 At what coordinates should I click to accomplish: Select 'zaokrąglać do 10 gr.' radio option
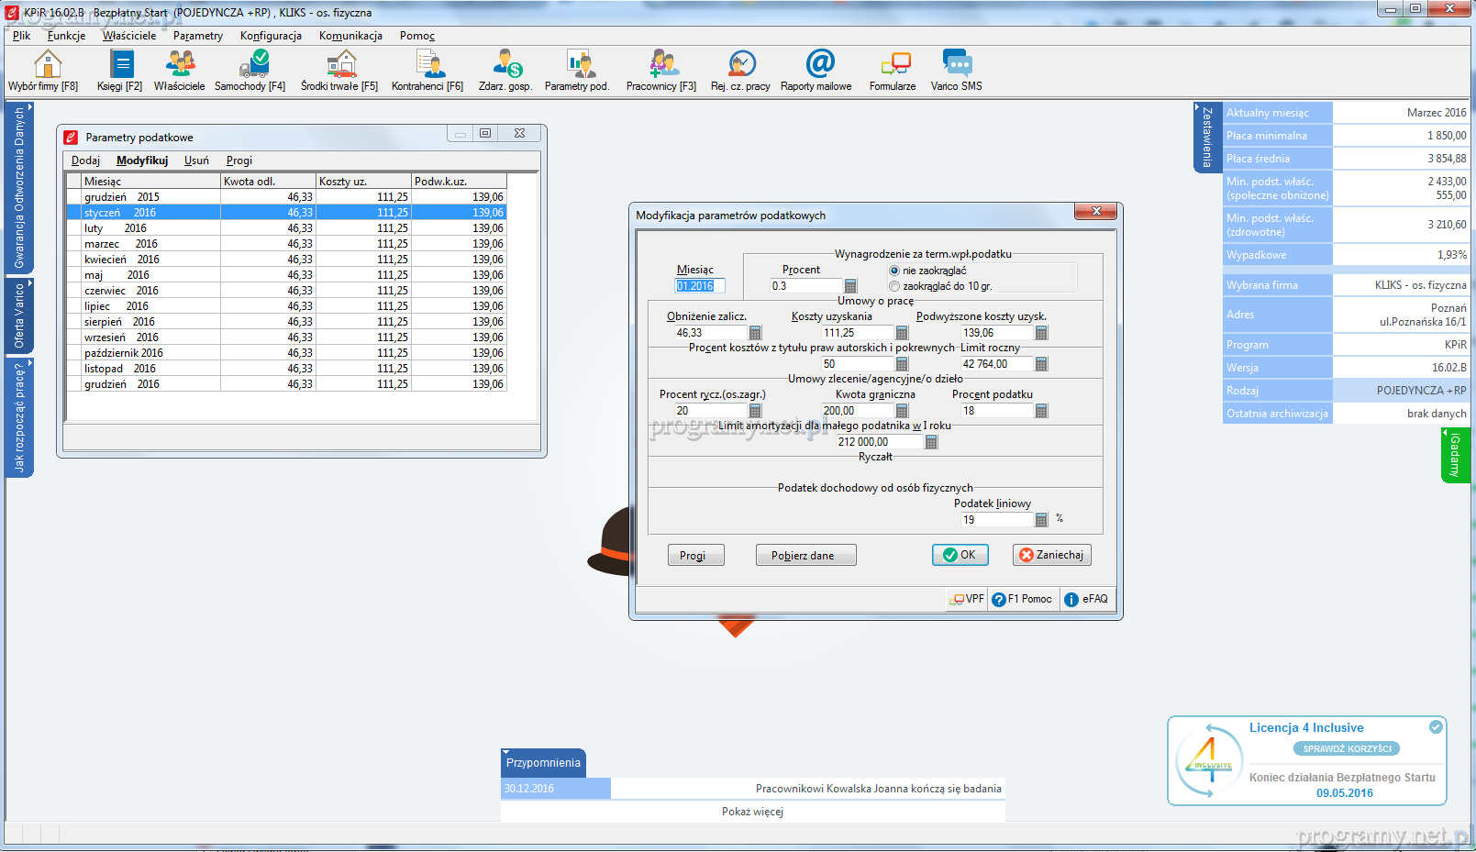(894, 286)
